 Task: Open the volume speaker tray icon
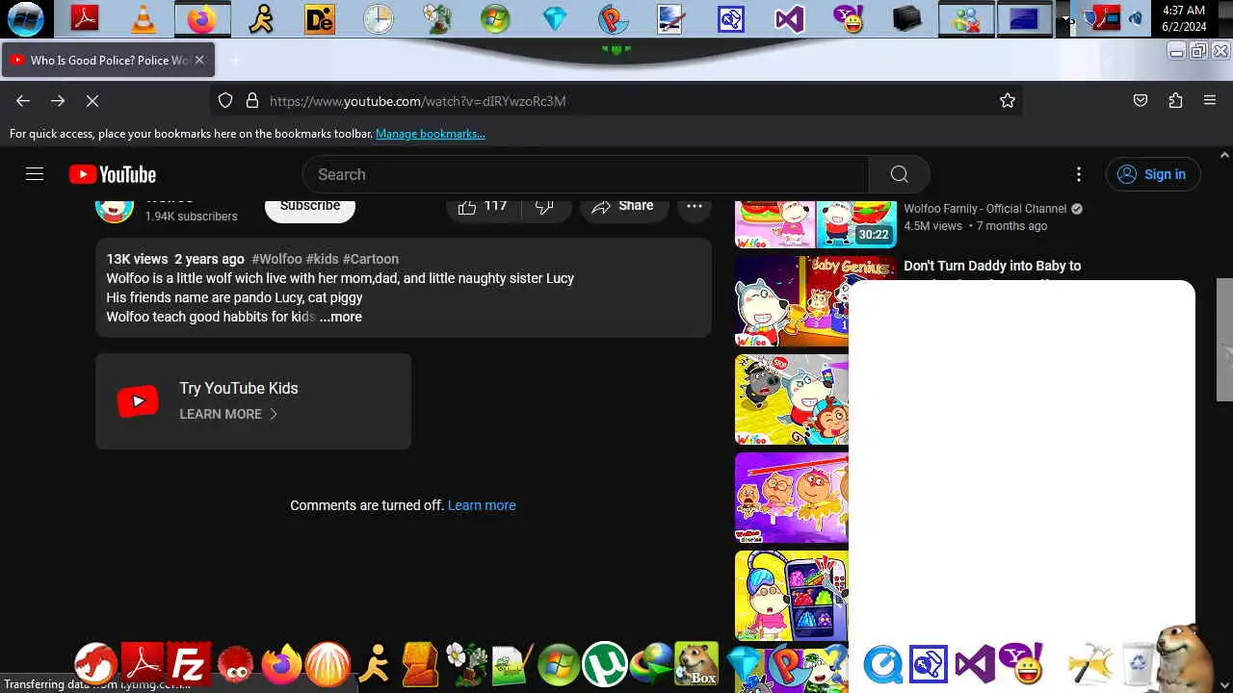tap(1135, 18)
